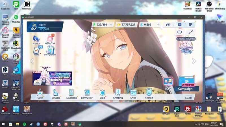Open the Summer Break event icon
This screenshot has height=127, width=226.
click(186, 48)
